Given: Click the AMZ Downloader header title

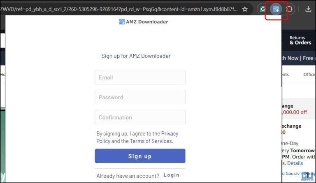Looking at the screenshot, I should [147, 22].
